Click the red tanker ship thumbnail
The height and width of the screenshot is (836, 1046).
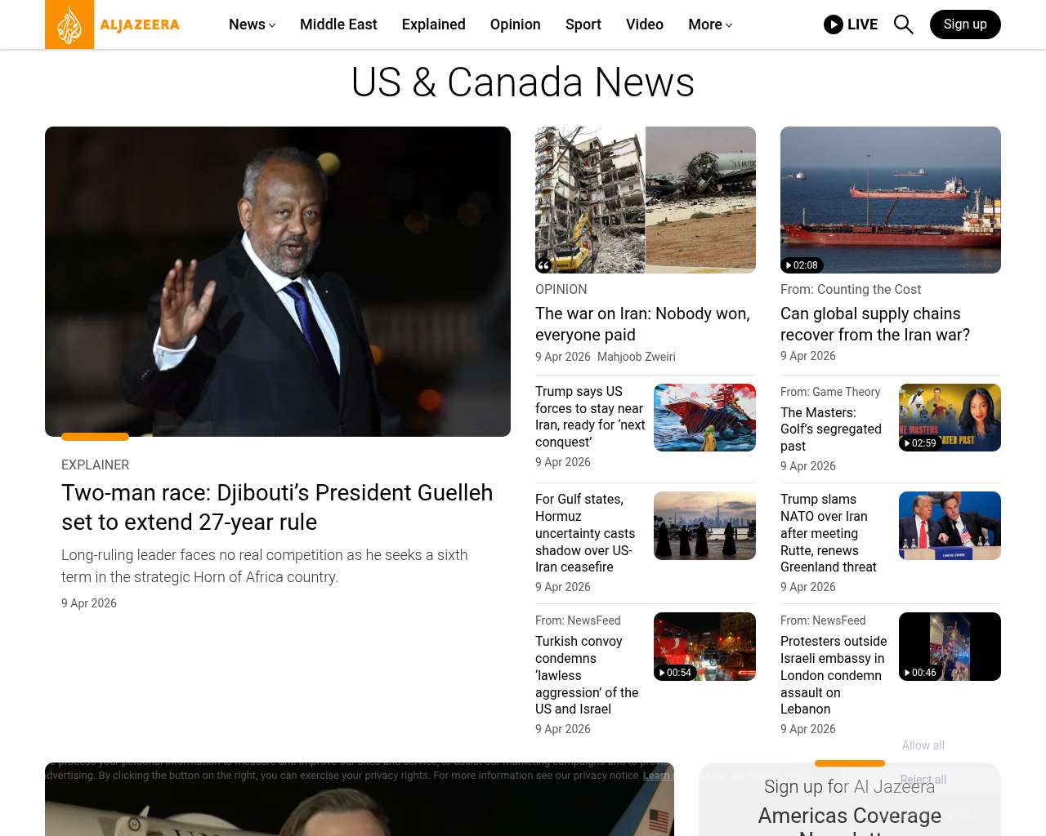pyautogui.click(x=891, y=200)
